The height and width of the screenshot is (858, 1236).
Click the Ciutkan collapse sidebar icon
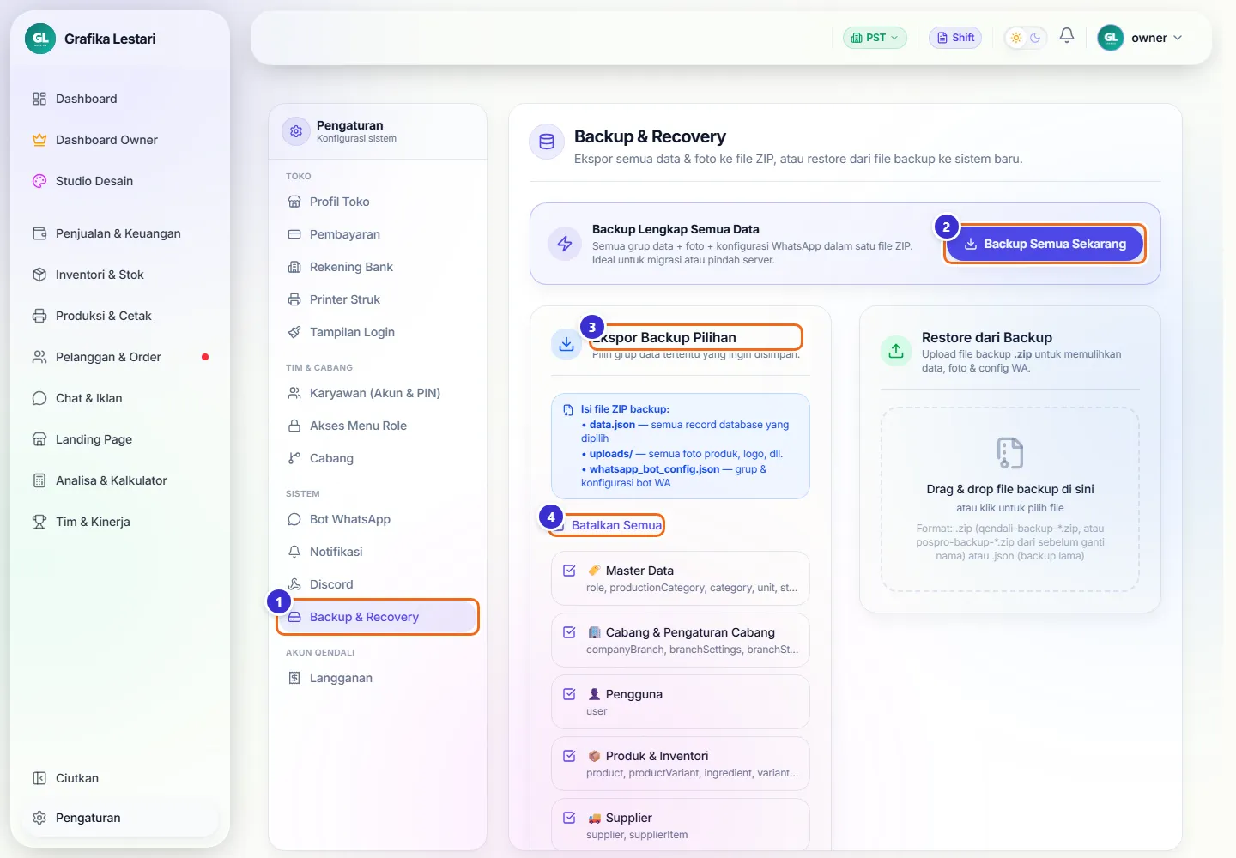[x=39, y=778]
